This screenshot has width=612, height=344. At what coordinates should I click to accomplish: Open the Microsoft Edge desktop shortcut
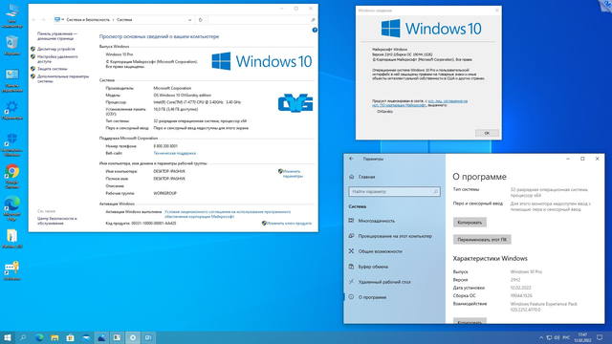pos(12,208)
